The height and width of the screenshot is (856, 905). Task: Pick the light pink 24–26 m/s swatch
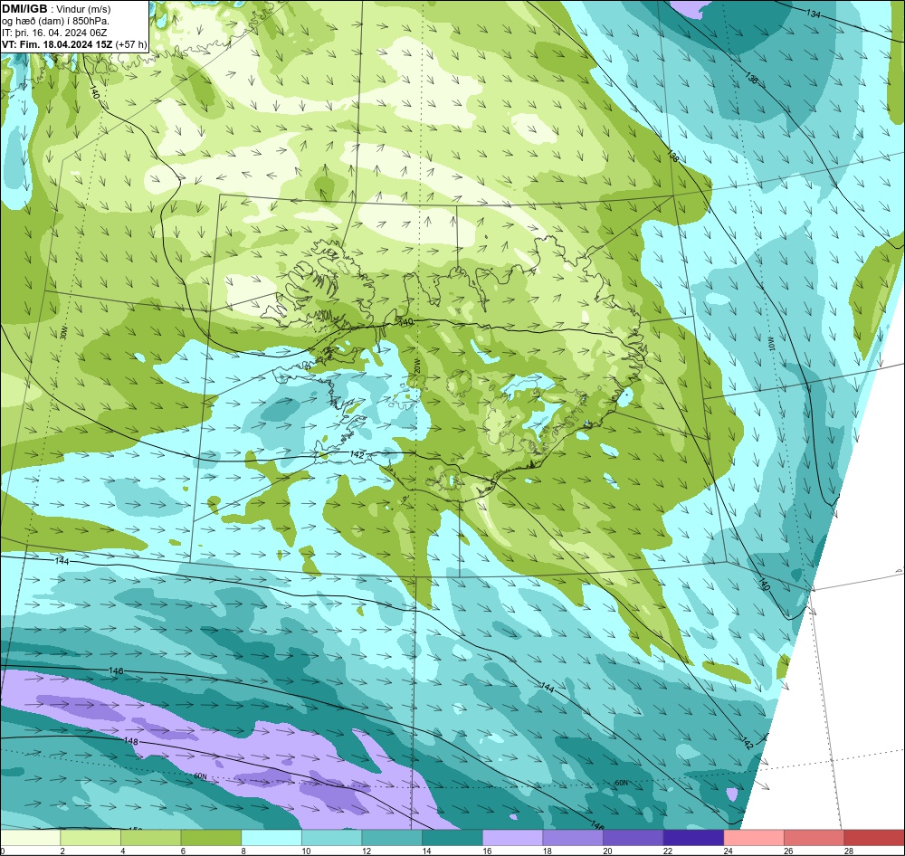click(754, 838)
